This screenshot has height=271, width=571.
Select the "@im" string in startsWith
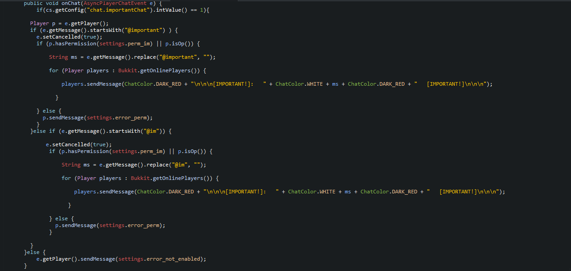click(152, 131)
